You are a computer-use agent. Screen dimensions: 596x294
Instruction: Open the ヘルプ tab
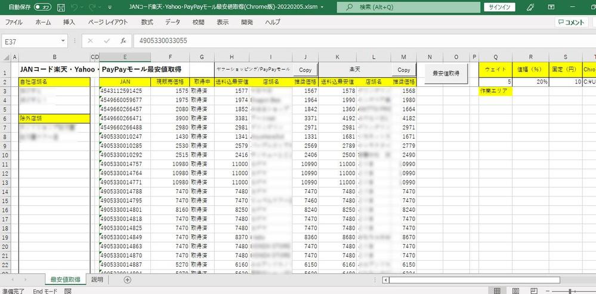tap(273, 22)
